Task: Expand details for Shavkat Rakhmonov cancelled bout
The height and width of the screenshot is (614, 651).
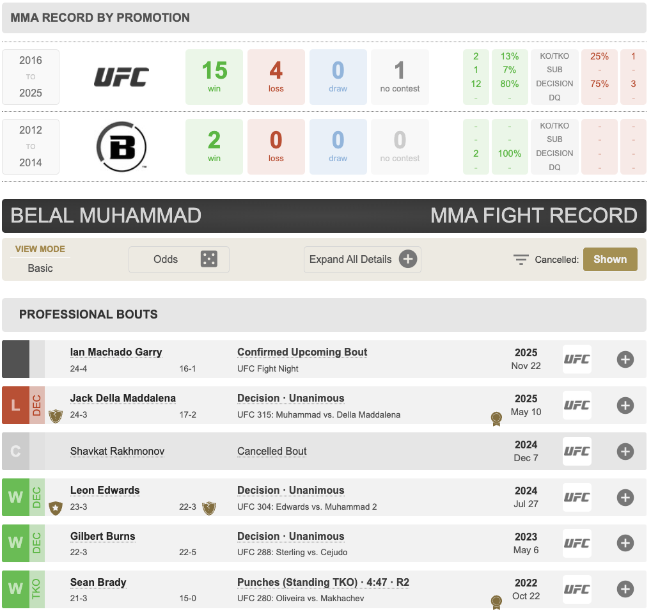Action: 625,452
